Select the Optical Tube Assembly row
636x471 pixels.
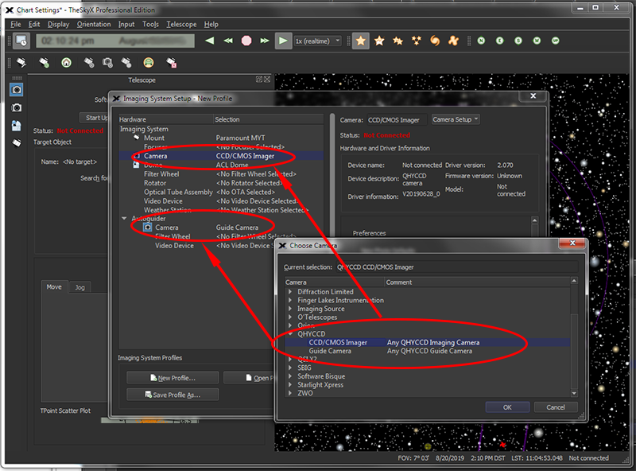(x=221, y=192)
